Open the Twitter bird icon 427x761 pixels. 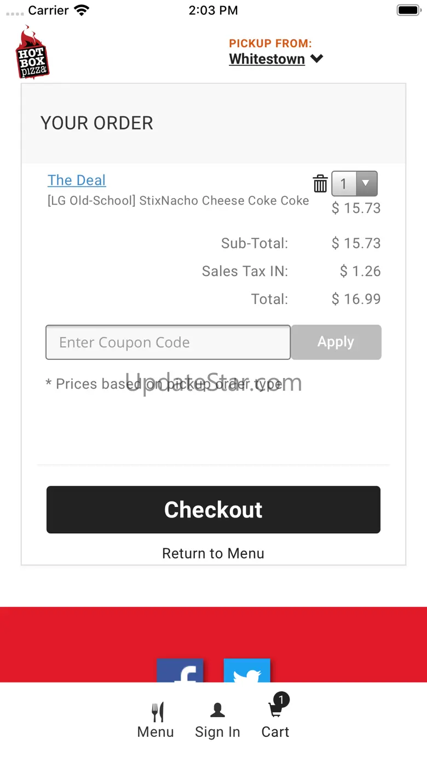[x=247, y=670]
